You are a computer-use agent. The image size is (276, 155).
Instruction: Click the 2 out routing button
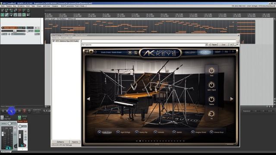point(223,45)
